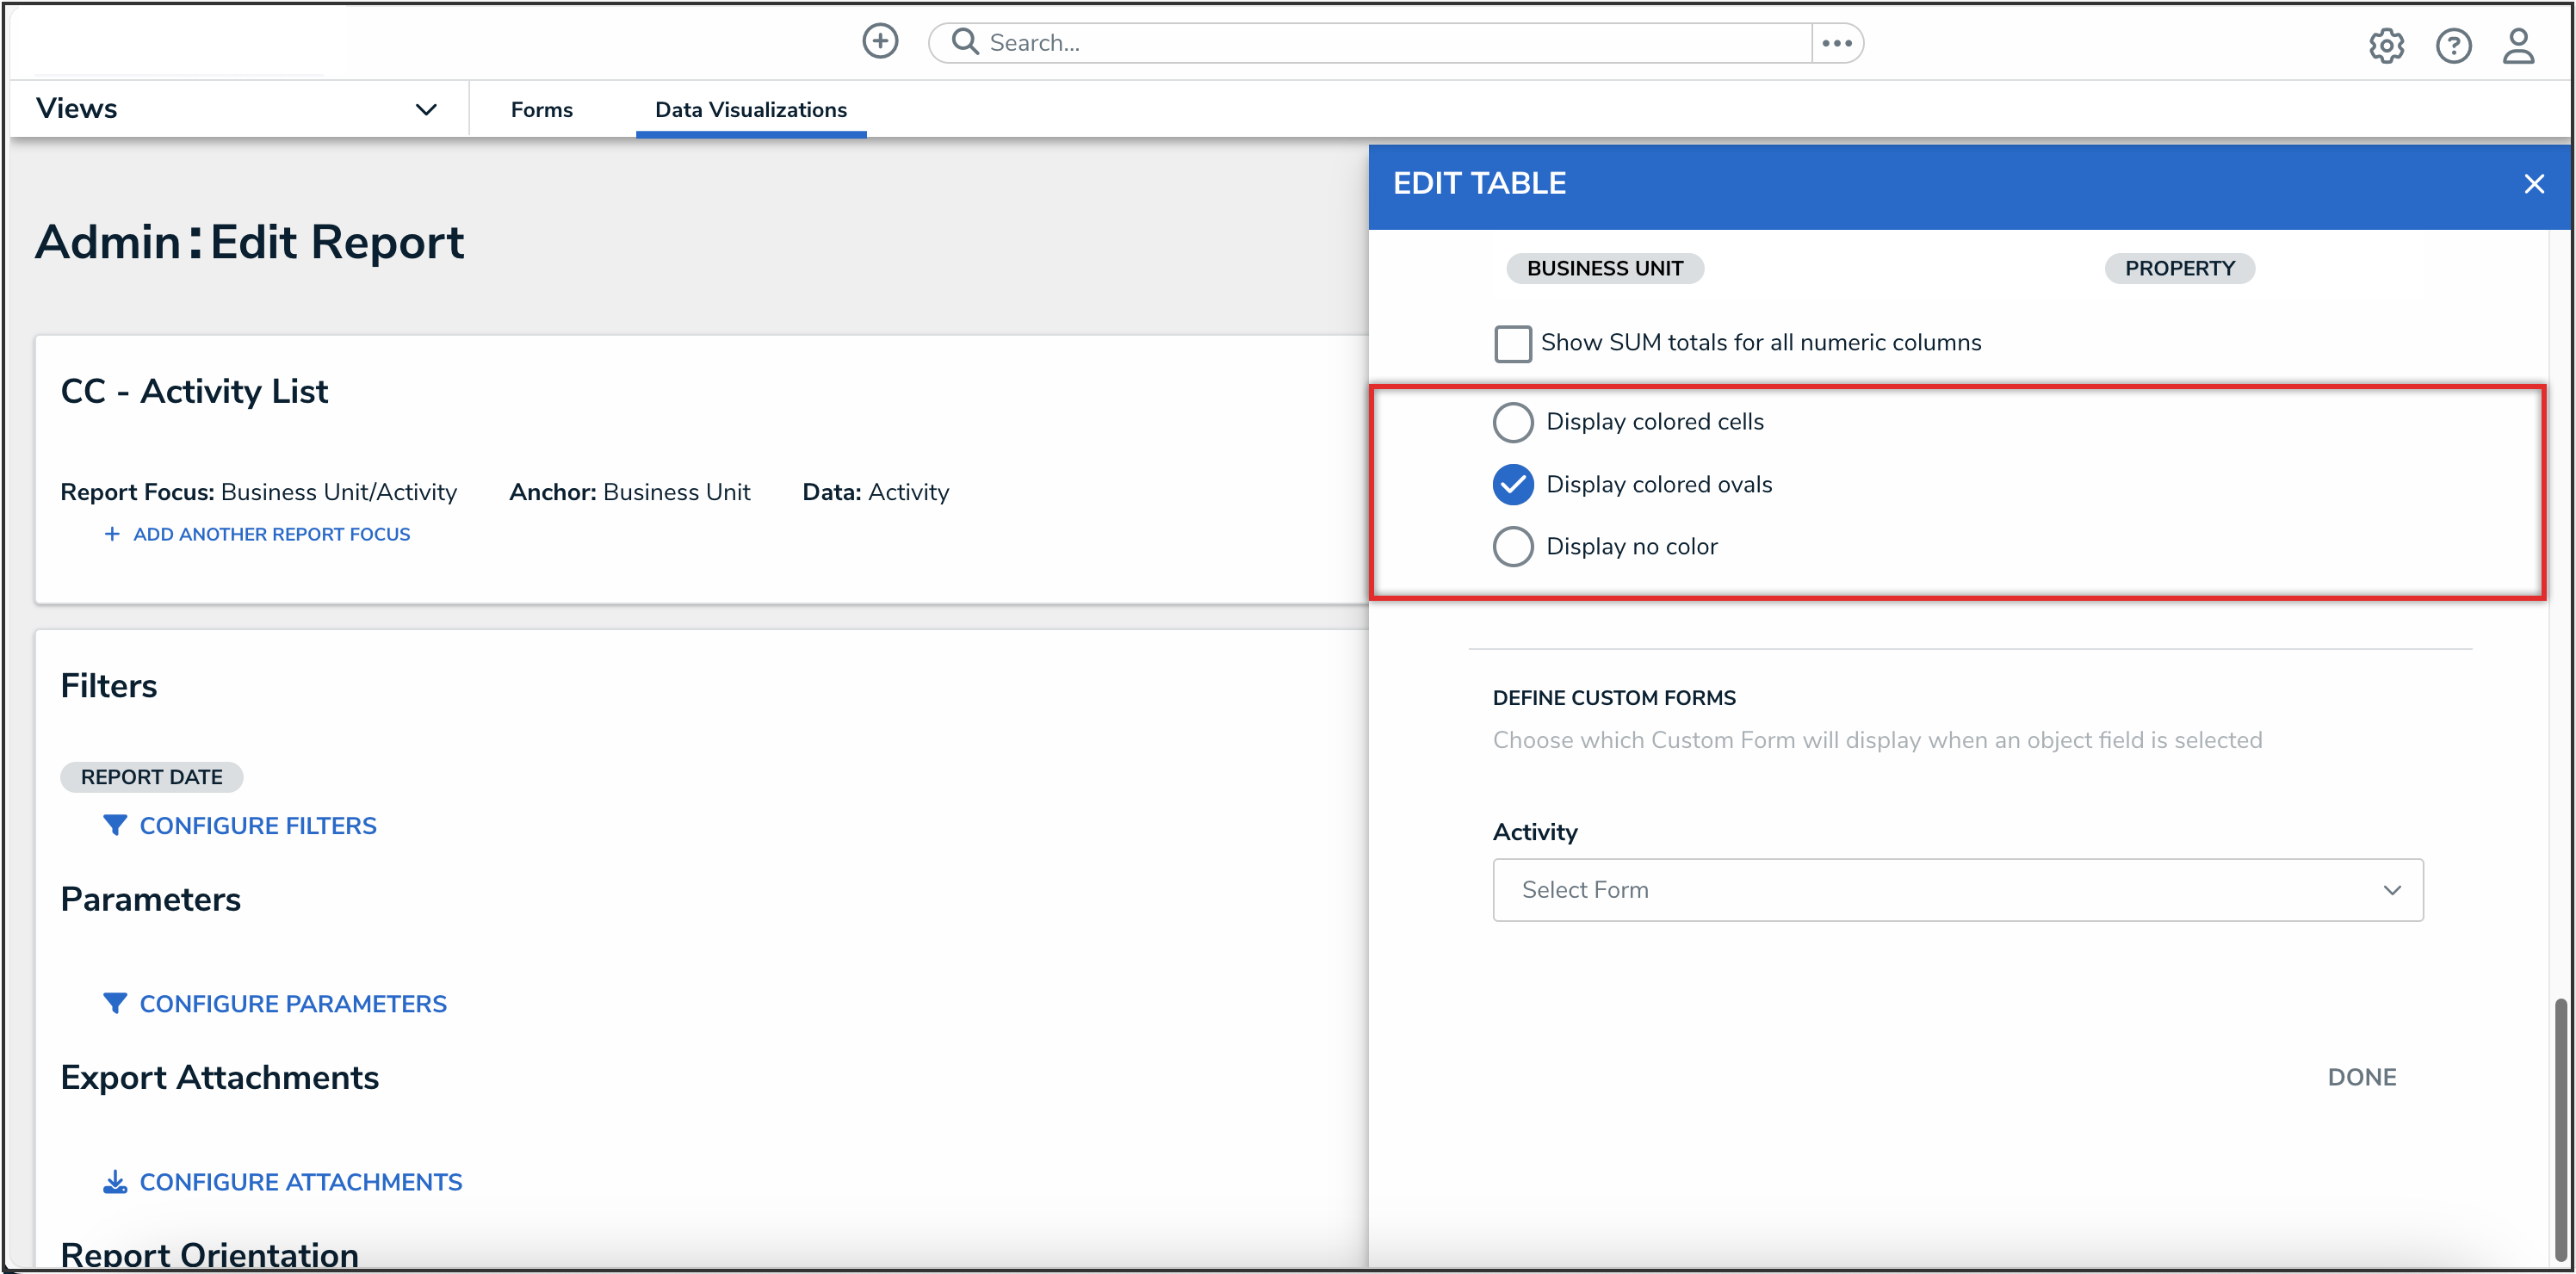Click the DONE button
Viewport: 2576px width, 1274px height.
(2361, 1077)
